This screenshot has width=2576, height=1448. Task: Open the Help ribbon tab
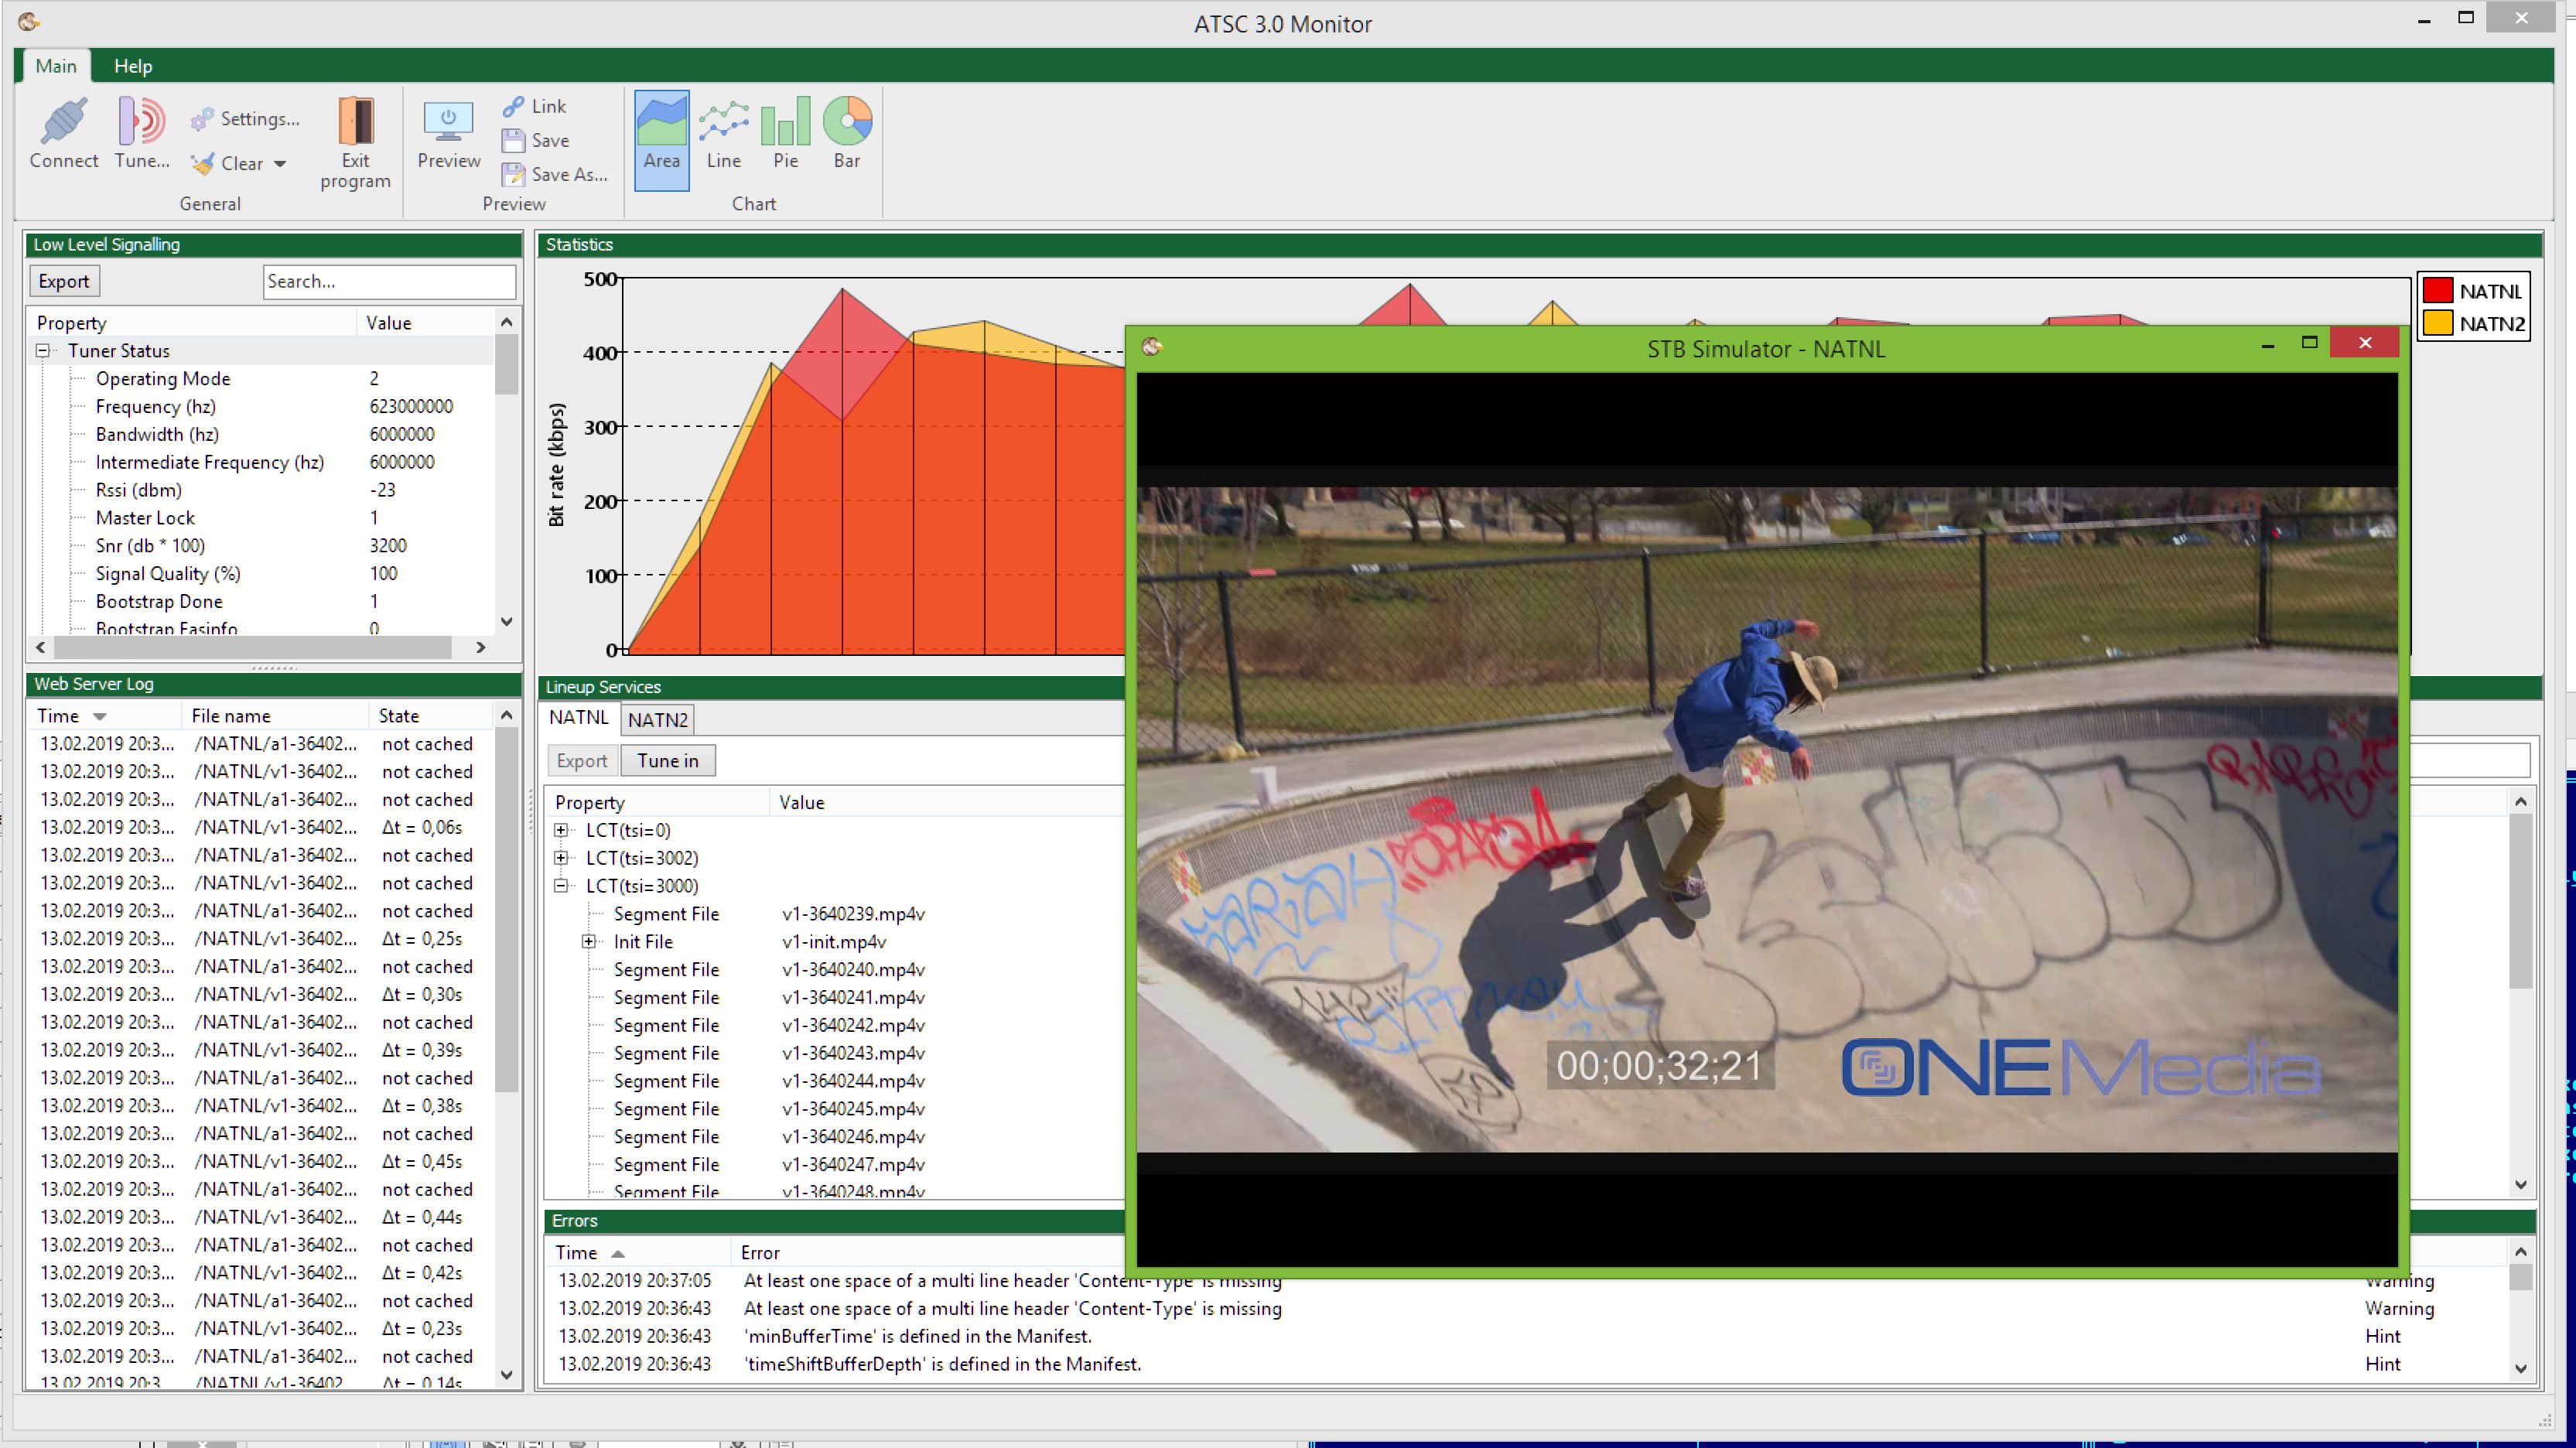(132, 66)
